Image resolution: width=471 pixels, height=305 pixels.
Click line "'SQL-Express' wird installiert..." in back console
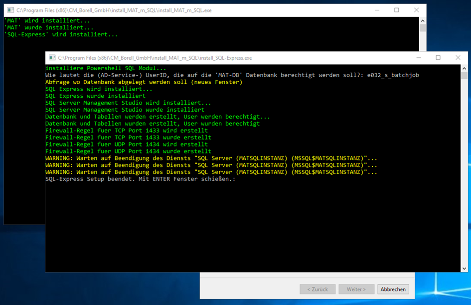[61, 34]
